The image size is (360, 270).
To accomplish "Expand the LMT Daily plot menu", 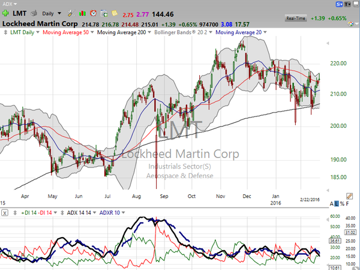I will (38, 32).
